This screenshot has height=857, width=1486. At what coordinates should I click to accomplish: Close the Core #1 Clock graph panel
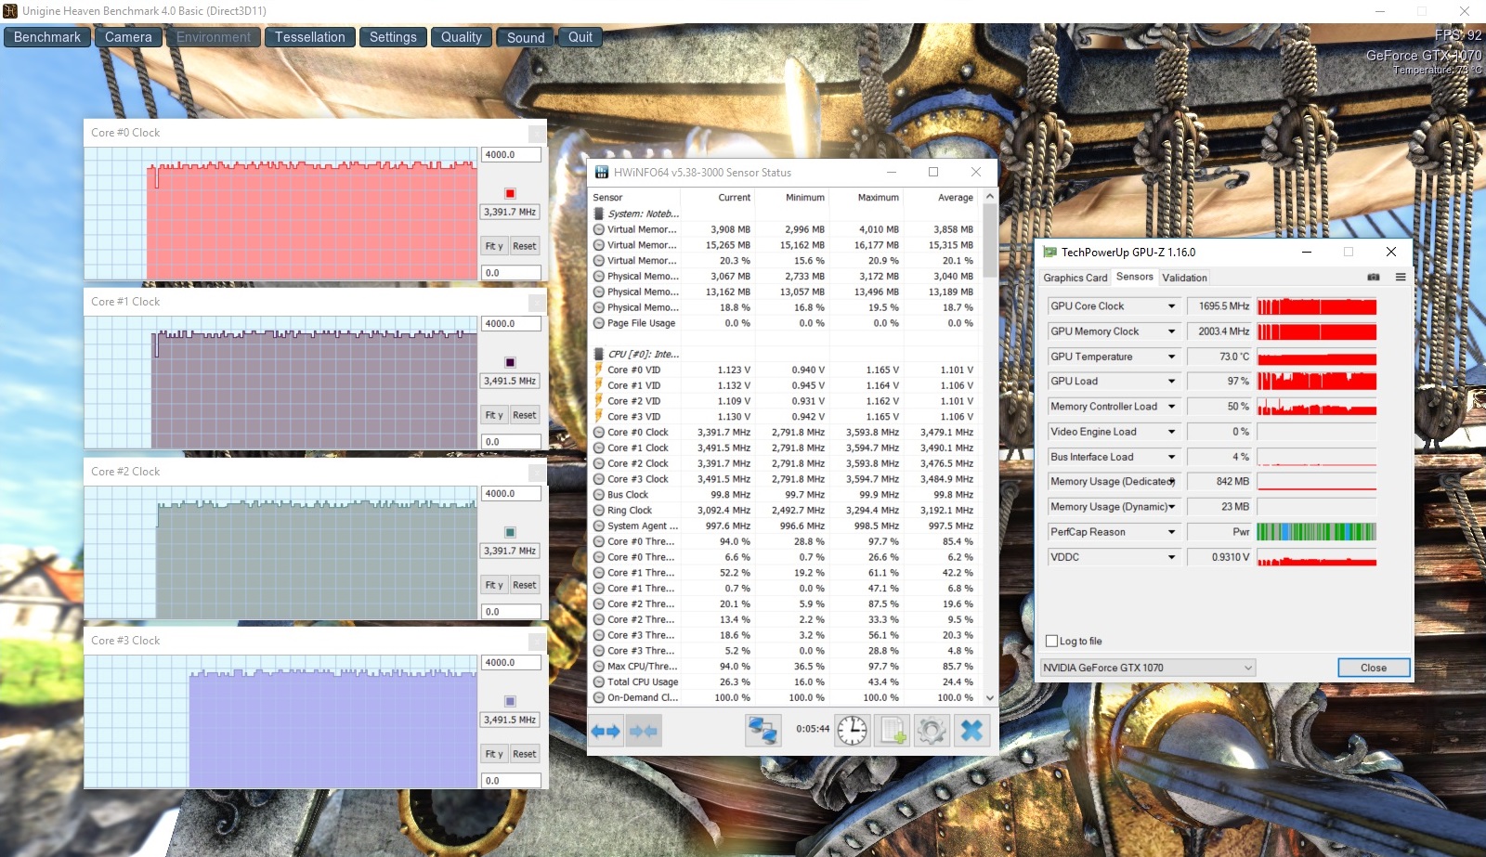click(537, 303)
